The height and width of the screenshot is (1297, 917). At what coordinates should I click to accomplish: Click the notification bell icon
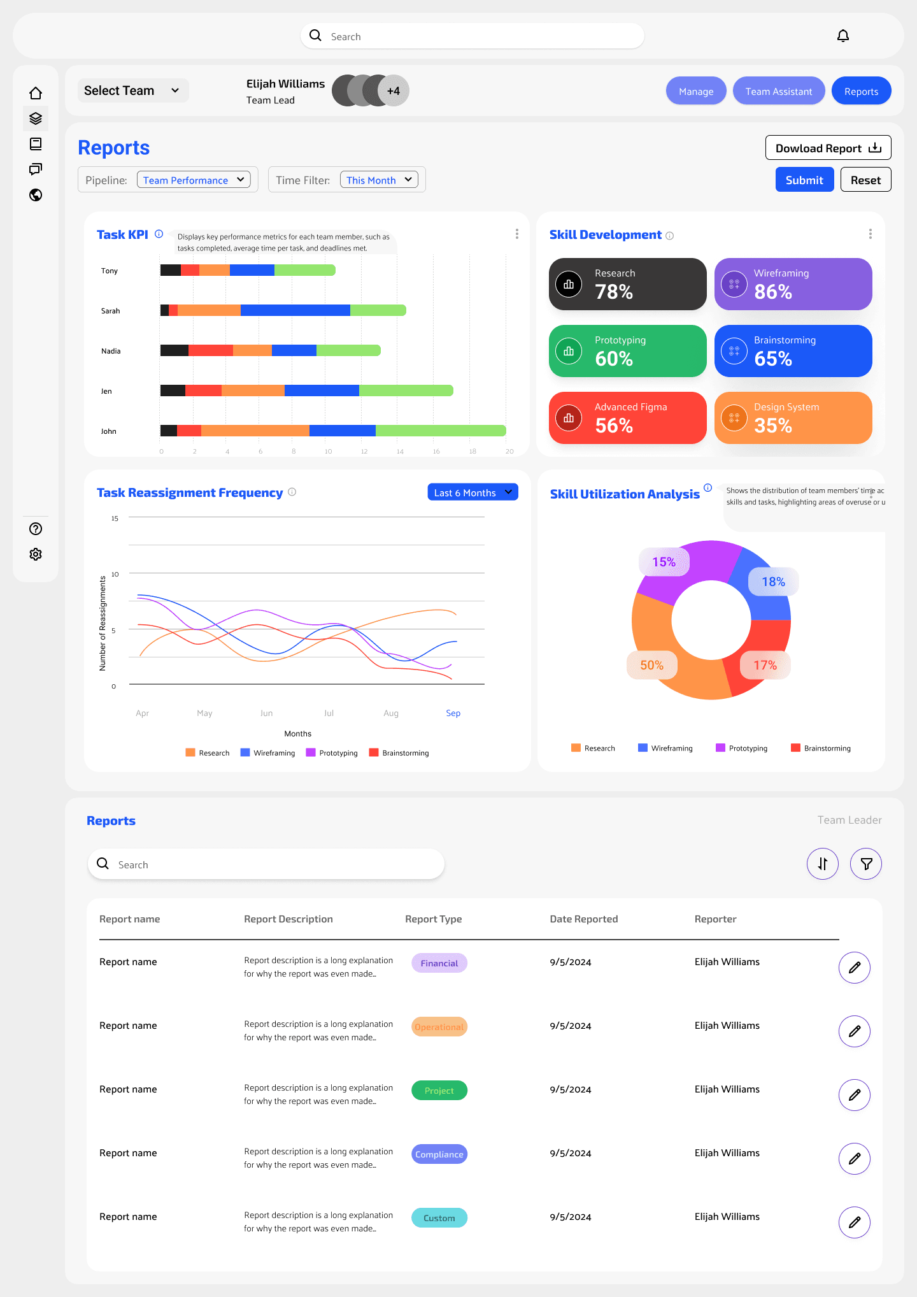[842, 36]
